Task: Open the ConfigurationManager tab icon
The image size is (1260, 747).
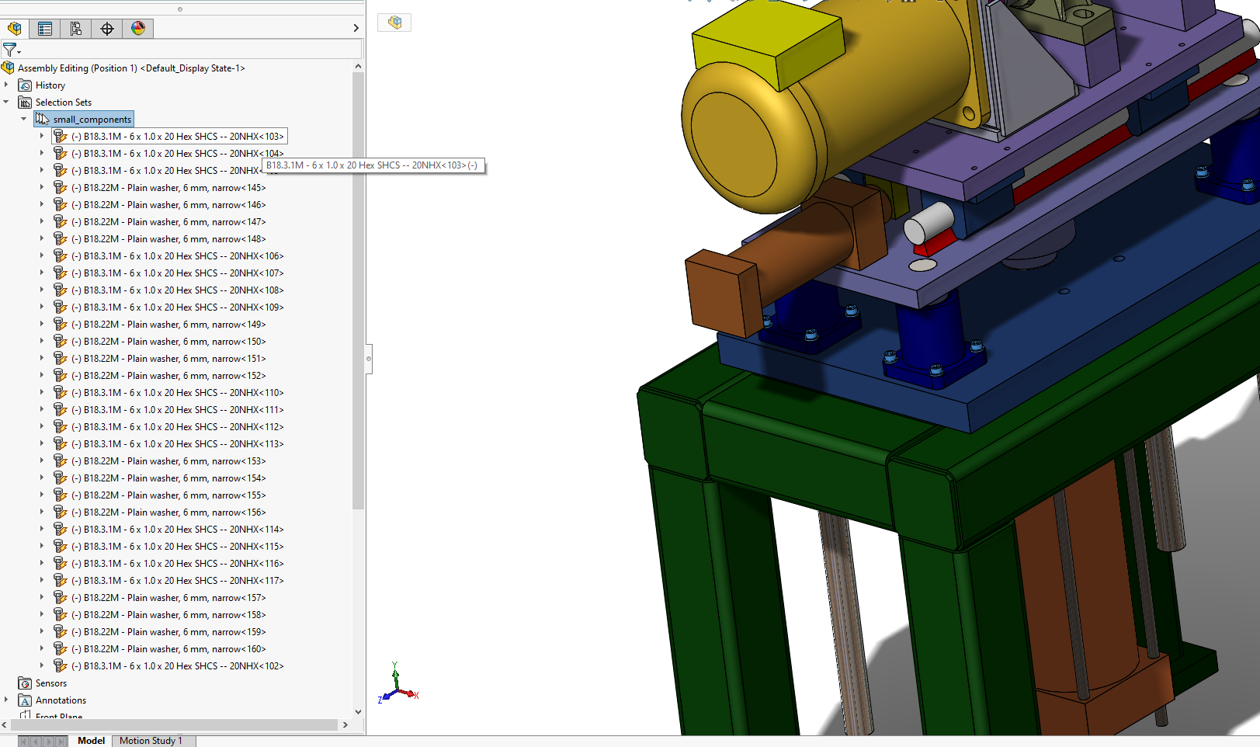Action: [76, 29]
